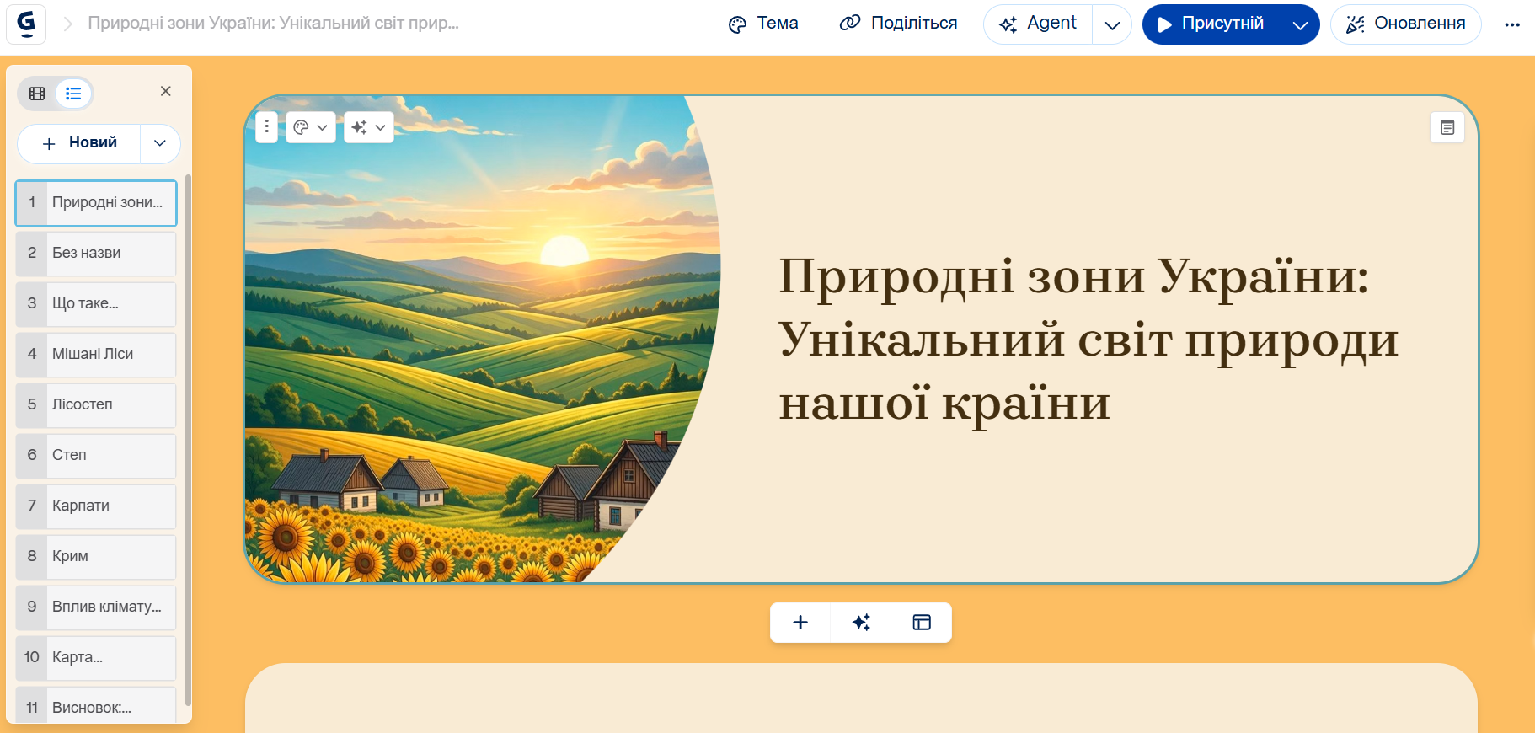Image resolution: width=1535 pixels, height=733 pixels.
Task: Select the Карпати slide in outline
Action: tap(96, 506)
